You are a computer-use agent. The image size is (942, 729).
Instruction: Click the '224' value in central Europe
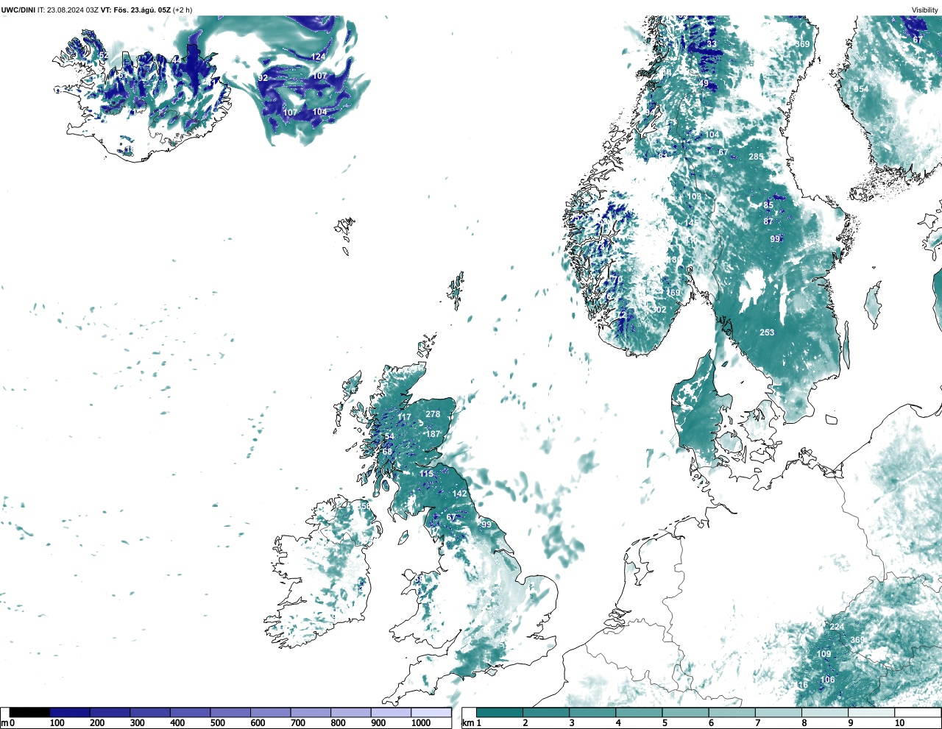(837, 627)
